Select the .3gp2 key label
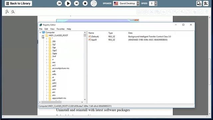The image size is (213, 120). point(55,50)
